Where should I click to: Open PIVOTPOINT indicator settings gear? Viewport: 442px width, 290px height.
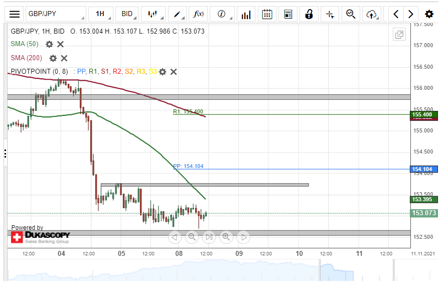[163, 72]
